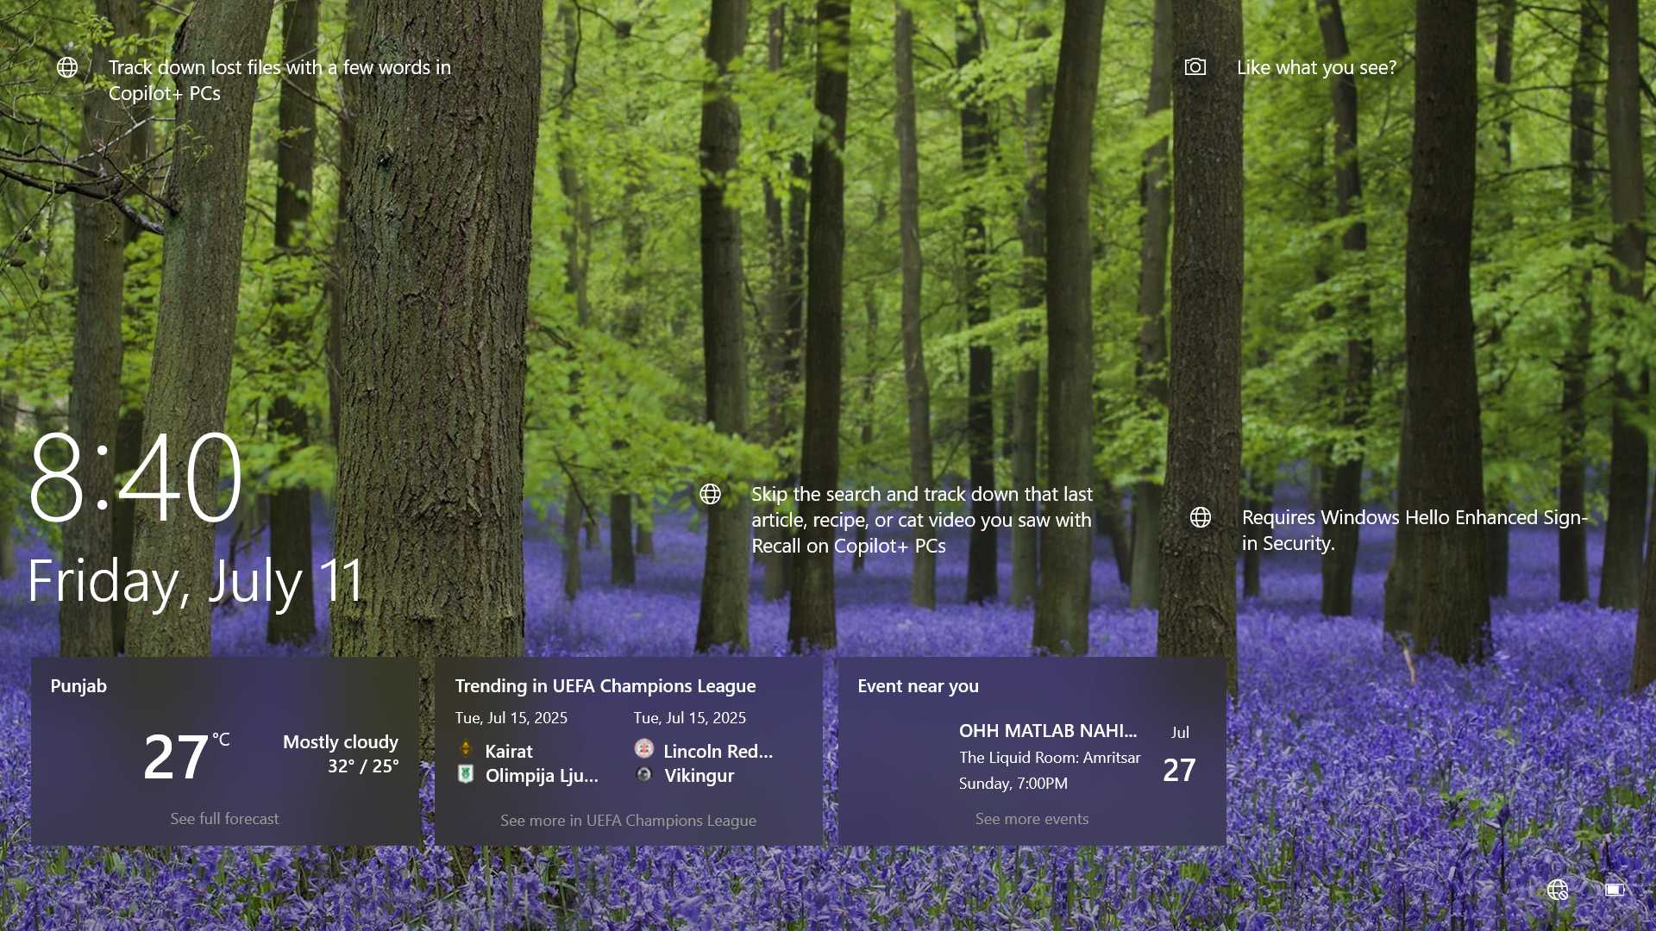Select the Vikingur team name
Viewport: 1656px width, 931px height.
tap(699, 775)
